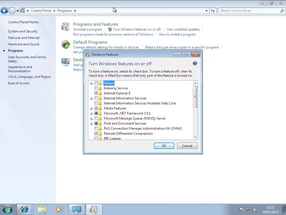Click the muted volume tray icon

[255, 210]
